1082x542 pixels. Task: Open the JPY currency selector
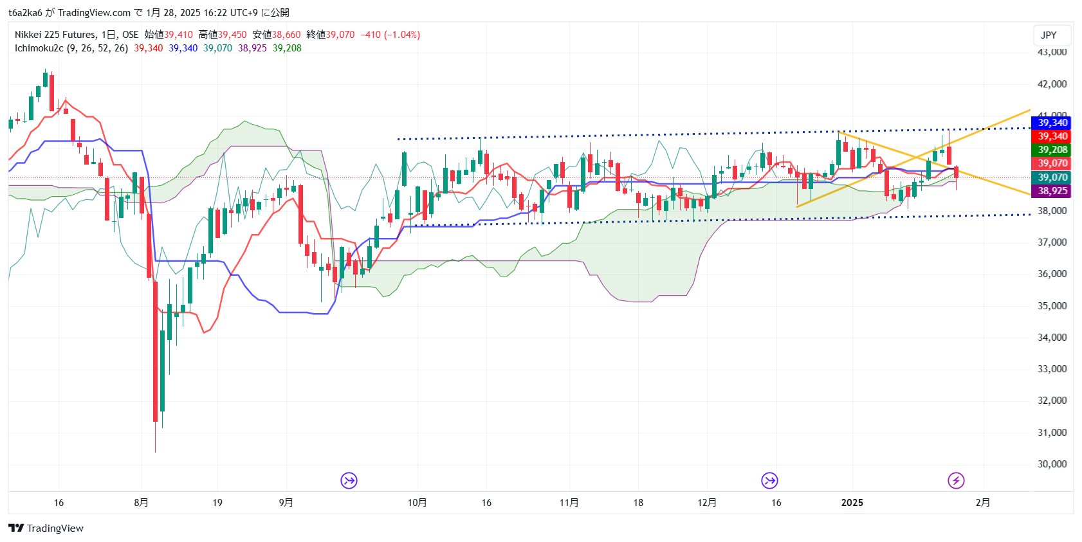pyautogui.click(x=1049, y=35)
